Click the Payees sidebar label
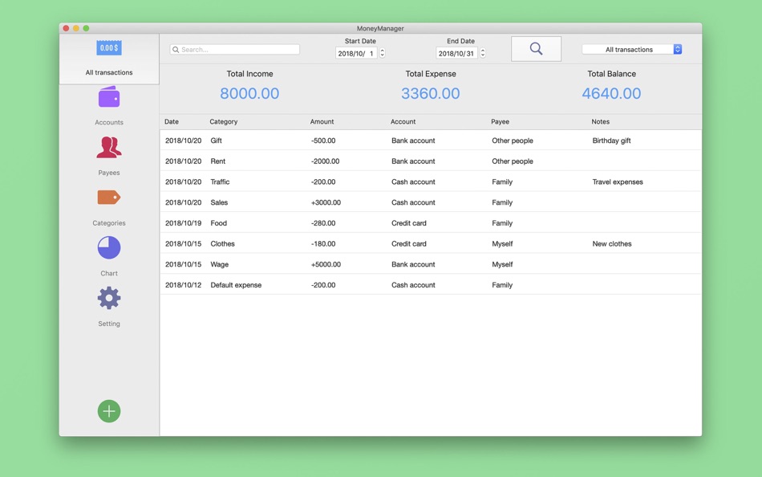 pyautogui.click(x=109, y=173)
